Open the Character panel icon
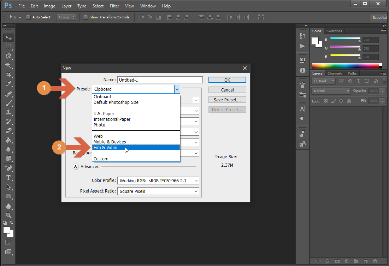 click(x=302, y=109)
